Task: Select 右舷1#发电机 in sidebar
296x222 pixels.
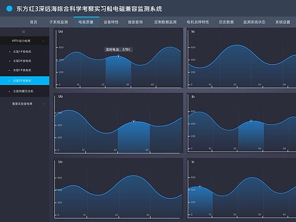Action: 22,70
